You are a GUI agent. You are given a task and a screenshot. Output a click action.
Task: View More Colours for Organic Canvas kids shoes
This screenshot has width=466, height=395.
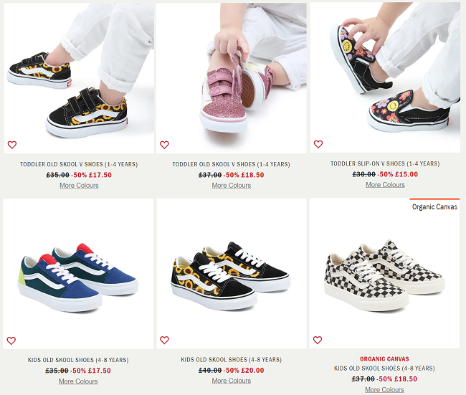point(384,390)
